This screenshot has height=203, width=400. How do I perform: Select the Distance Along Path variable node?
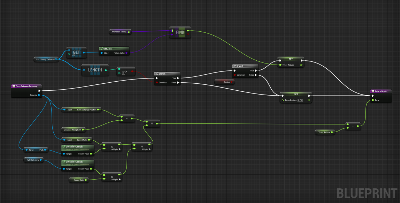(72, 130)
